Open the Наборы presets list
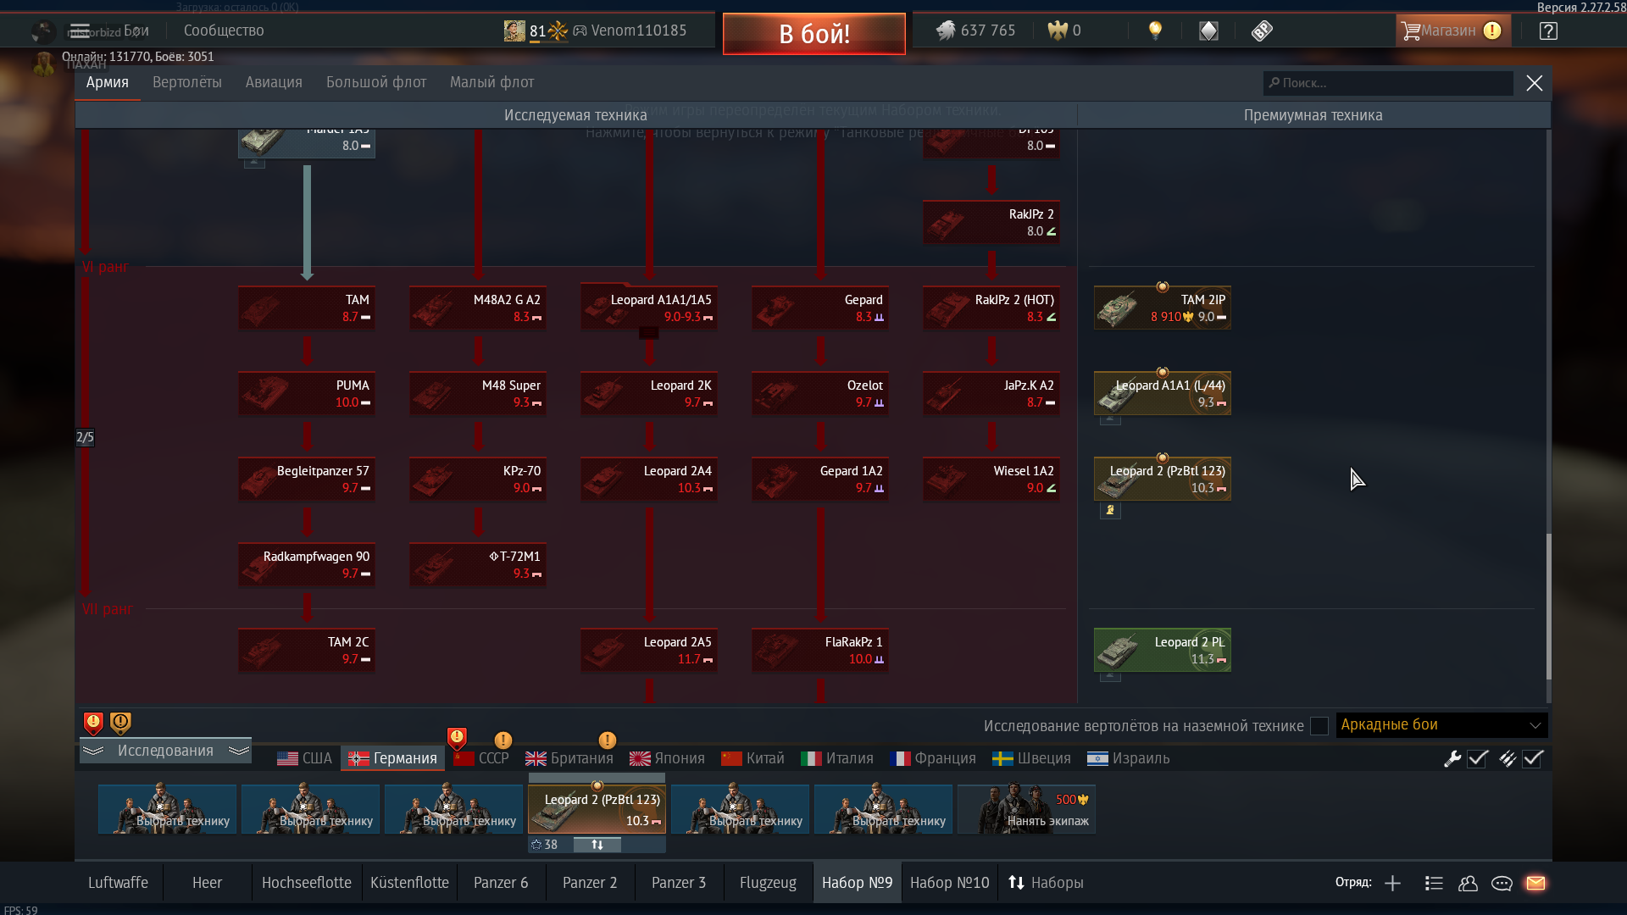This screenshot has width=1627, height=915. pos(1046,883)
